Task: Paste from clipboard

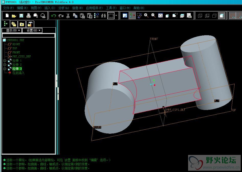Action: pos(83,16)
